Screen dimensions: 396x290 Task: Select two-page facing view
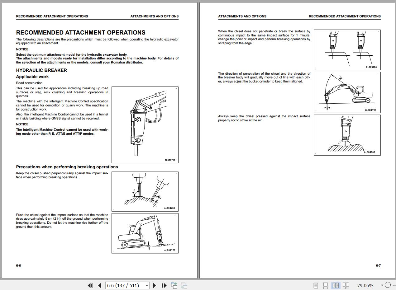(x=336, y=285)
